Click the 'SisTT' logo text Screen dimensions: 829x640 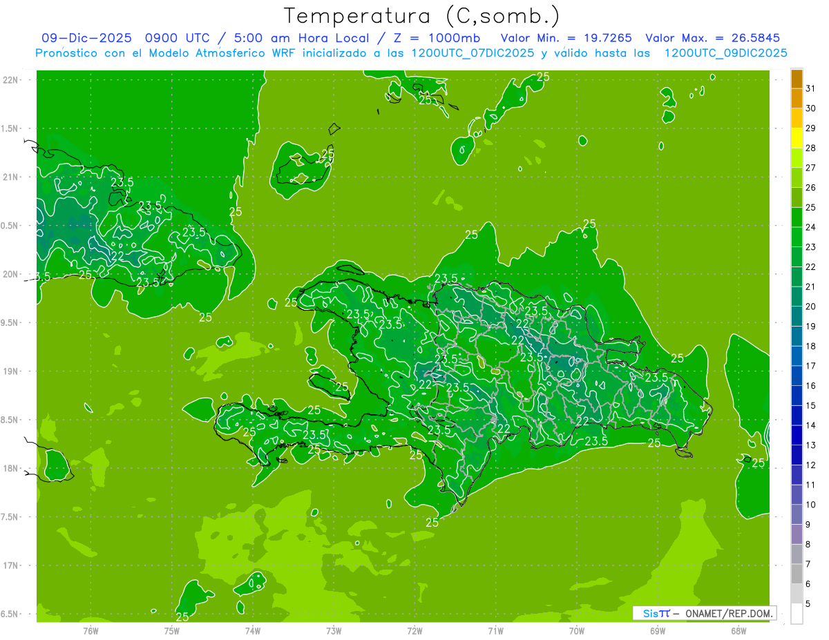(656, 613)
